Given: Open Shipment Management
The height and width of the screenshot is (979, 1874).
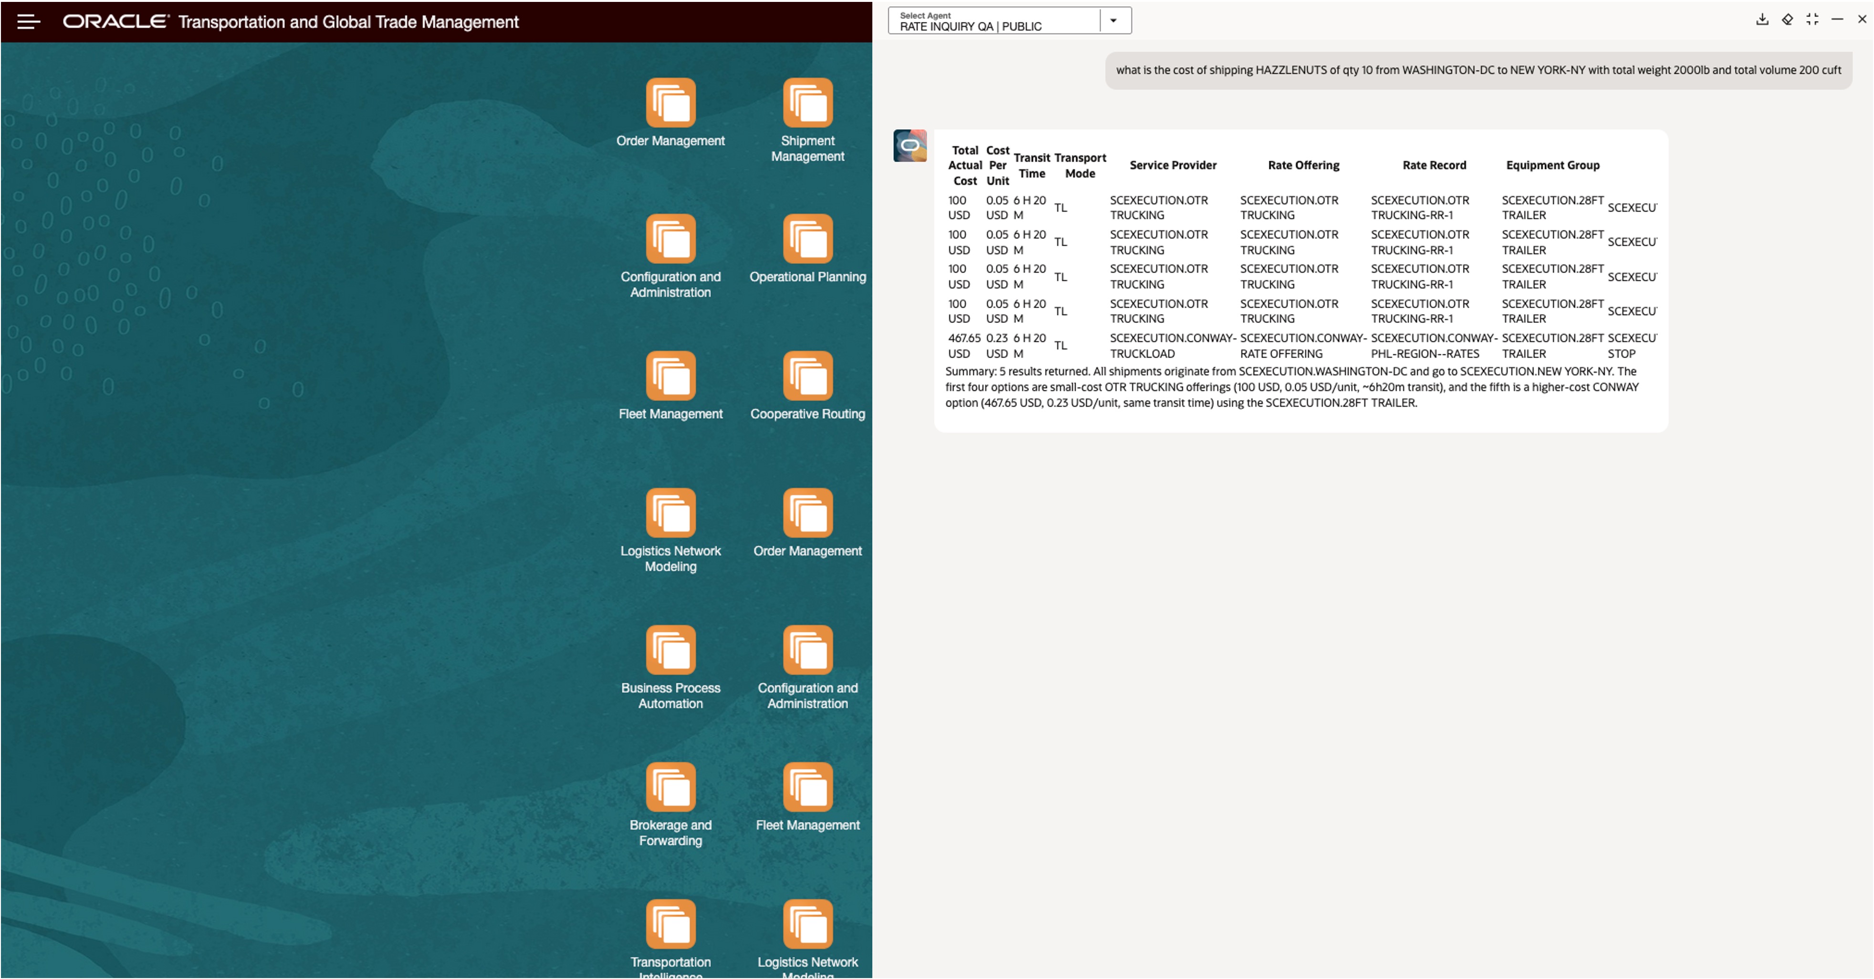Looking at the screenshot, I should point(807,103).
